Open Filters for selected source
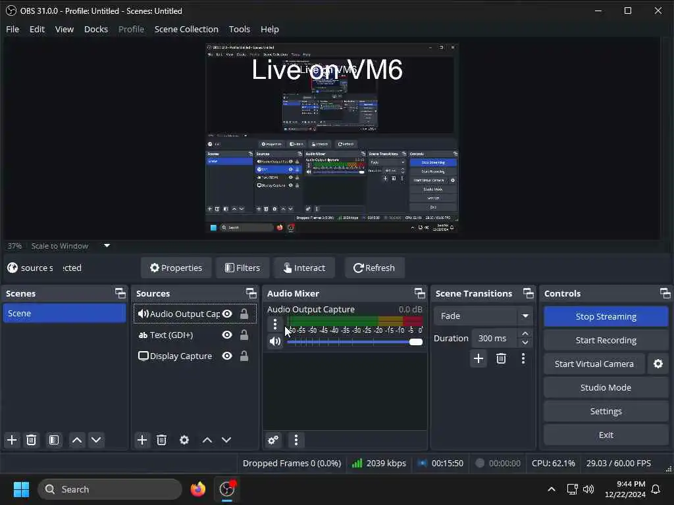 242,268
